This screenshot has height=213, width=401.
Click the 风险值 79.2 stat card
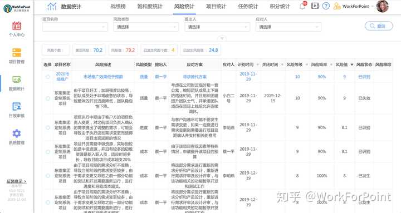pos(123,50)
